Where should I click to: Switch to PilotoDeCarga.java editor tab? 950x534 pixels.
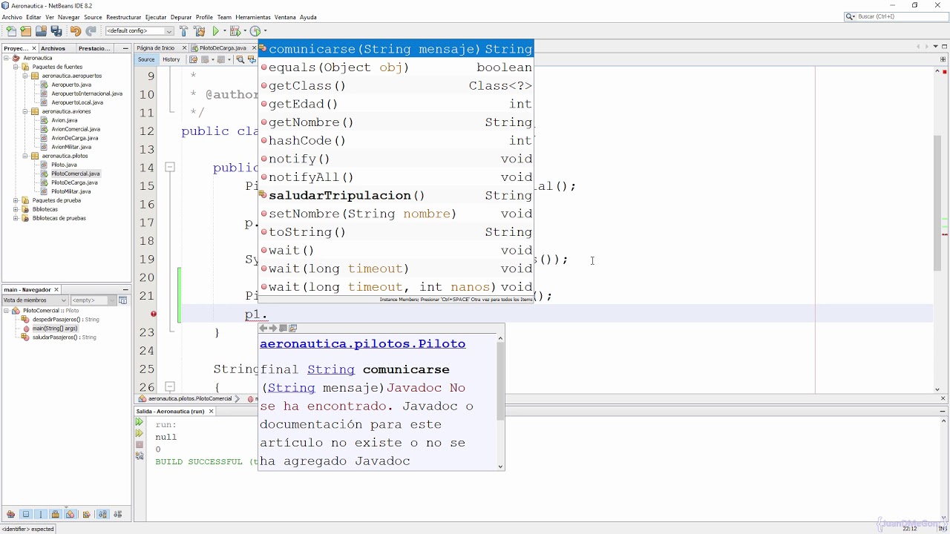pos(223,48)
